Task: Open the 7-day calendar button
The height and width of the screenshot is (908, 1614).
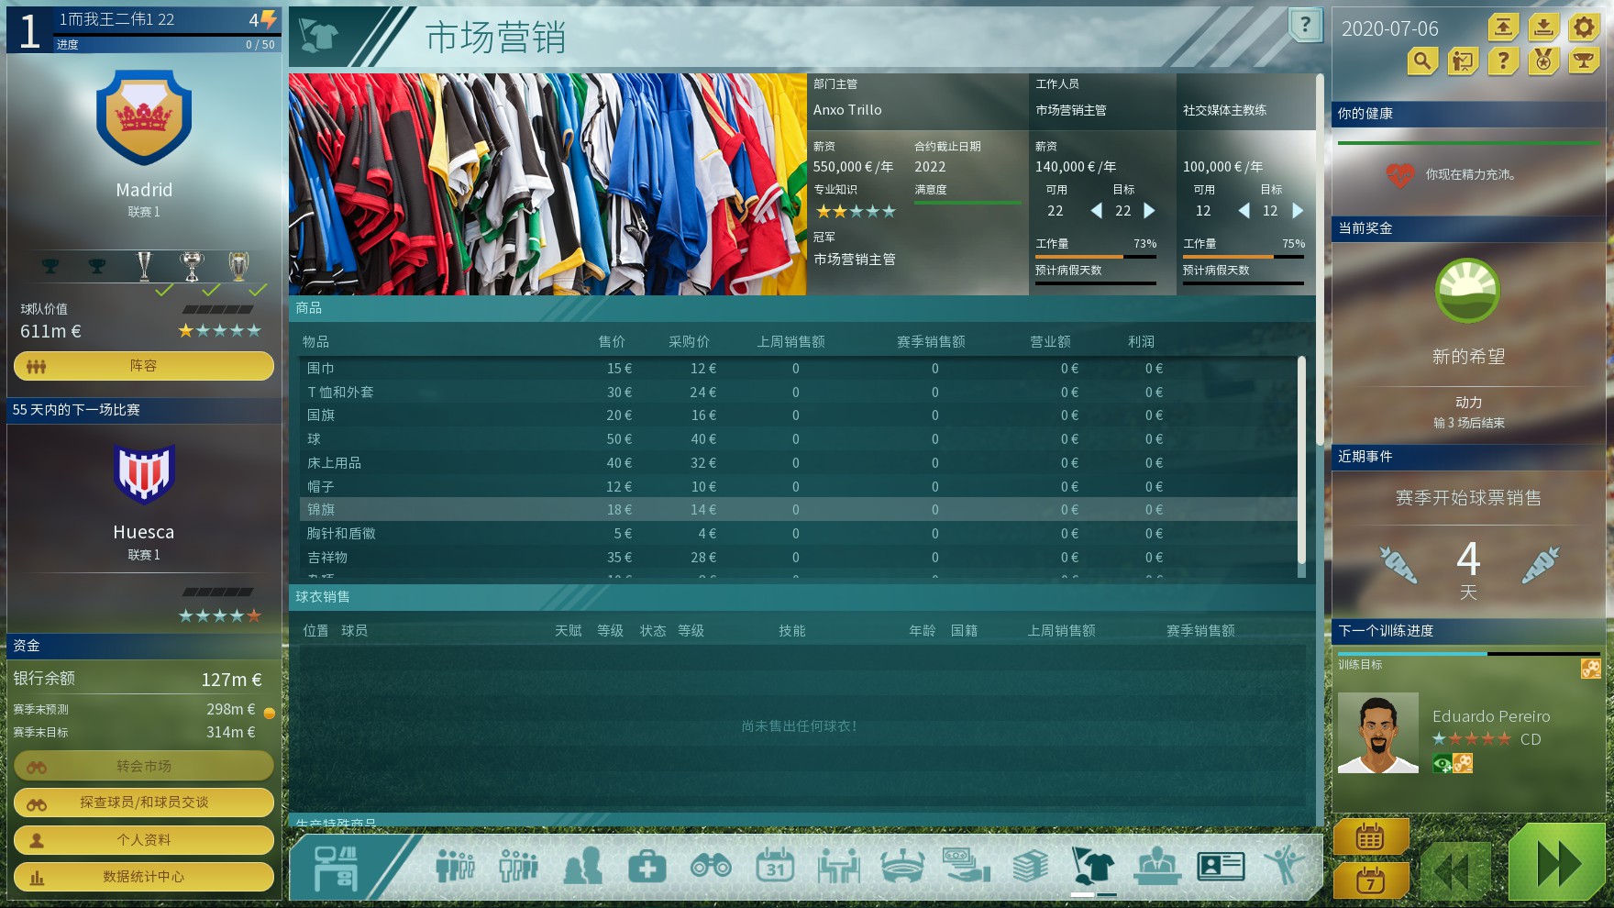Action: coord(1370,880)
